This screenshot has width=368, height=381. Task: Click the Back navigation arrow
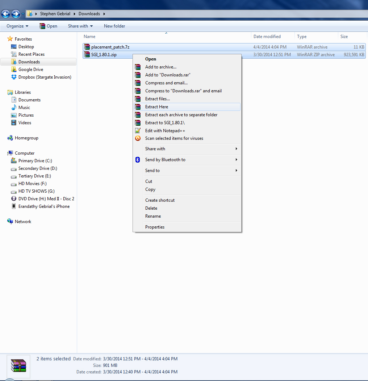coord(5,14)
